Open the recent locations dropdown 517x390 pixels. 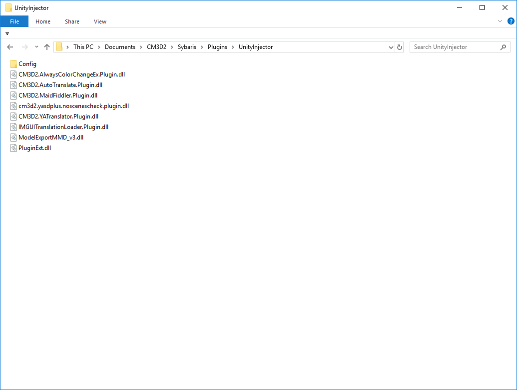[36, 47]
